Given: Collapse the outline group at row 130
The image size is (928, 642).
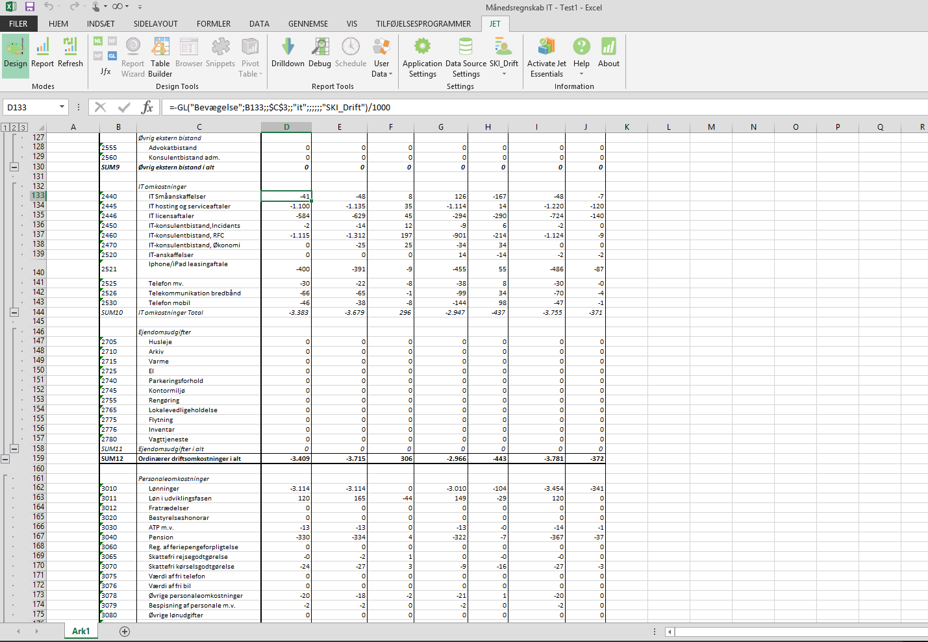Looking at the screenshot, I should point(14,167).
